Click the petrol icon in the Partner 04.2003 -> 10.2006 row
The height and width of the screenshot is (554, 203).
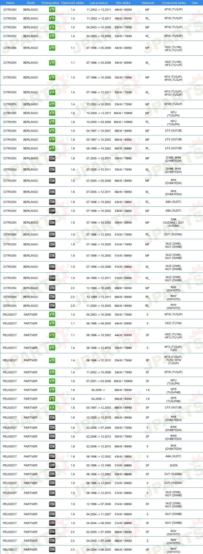52,315
